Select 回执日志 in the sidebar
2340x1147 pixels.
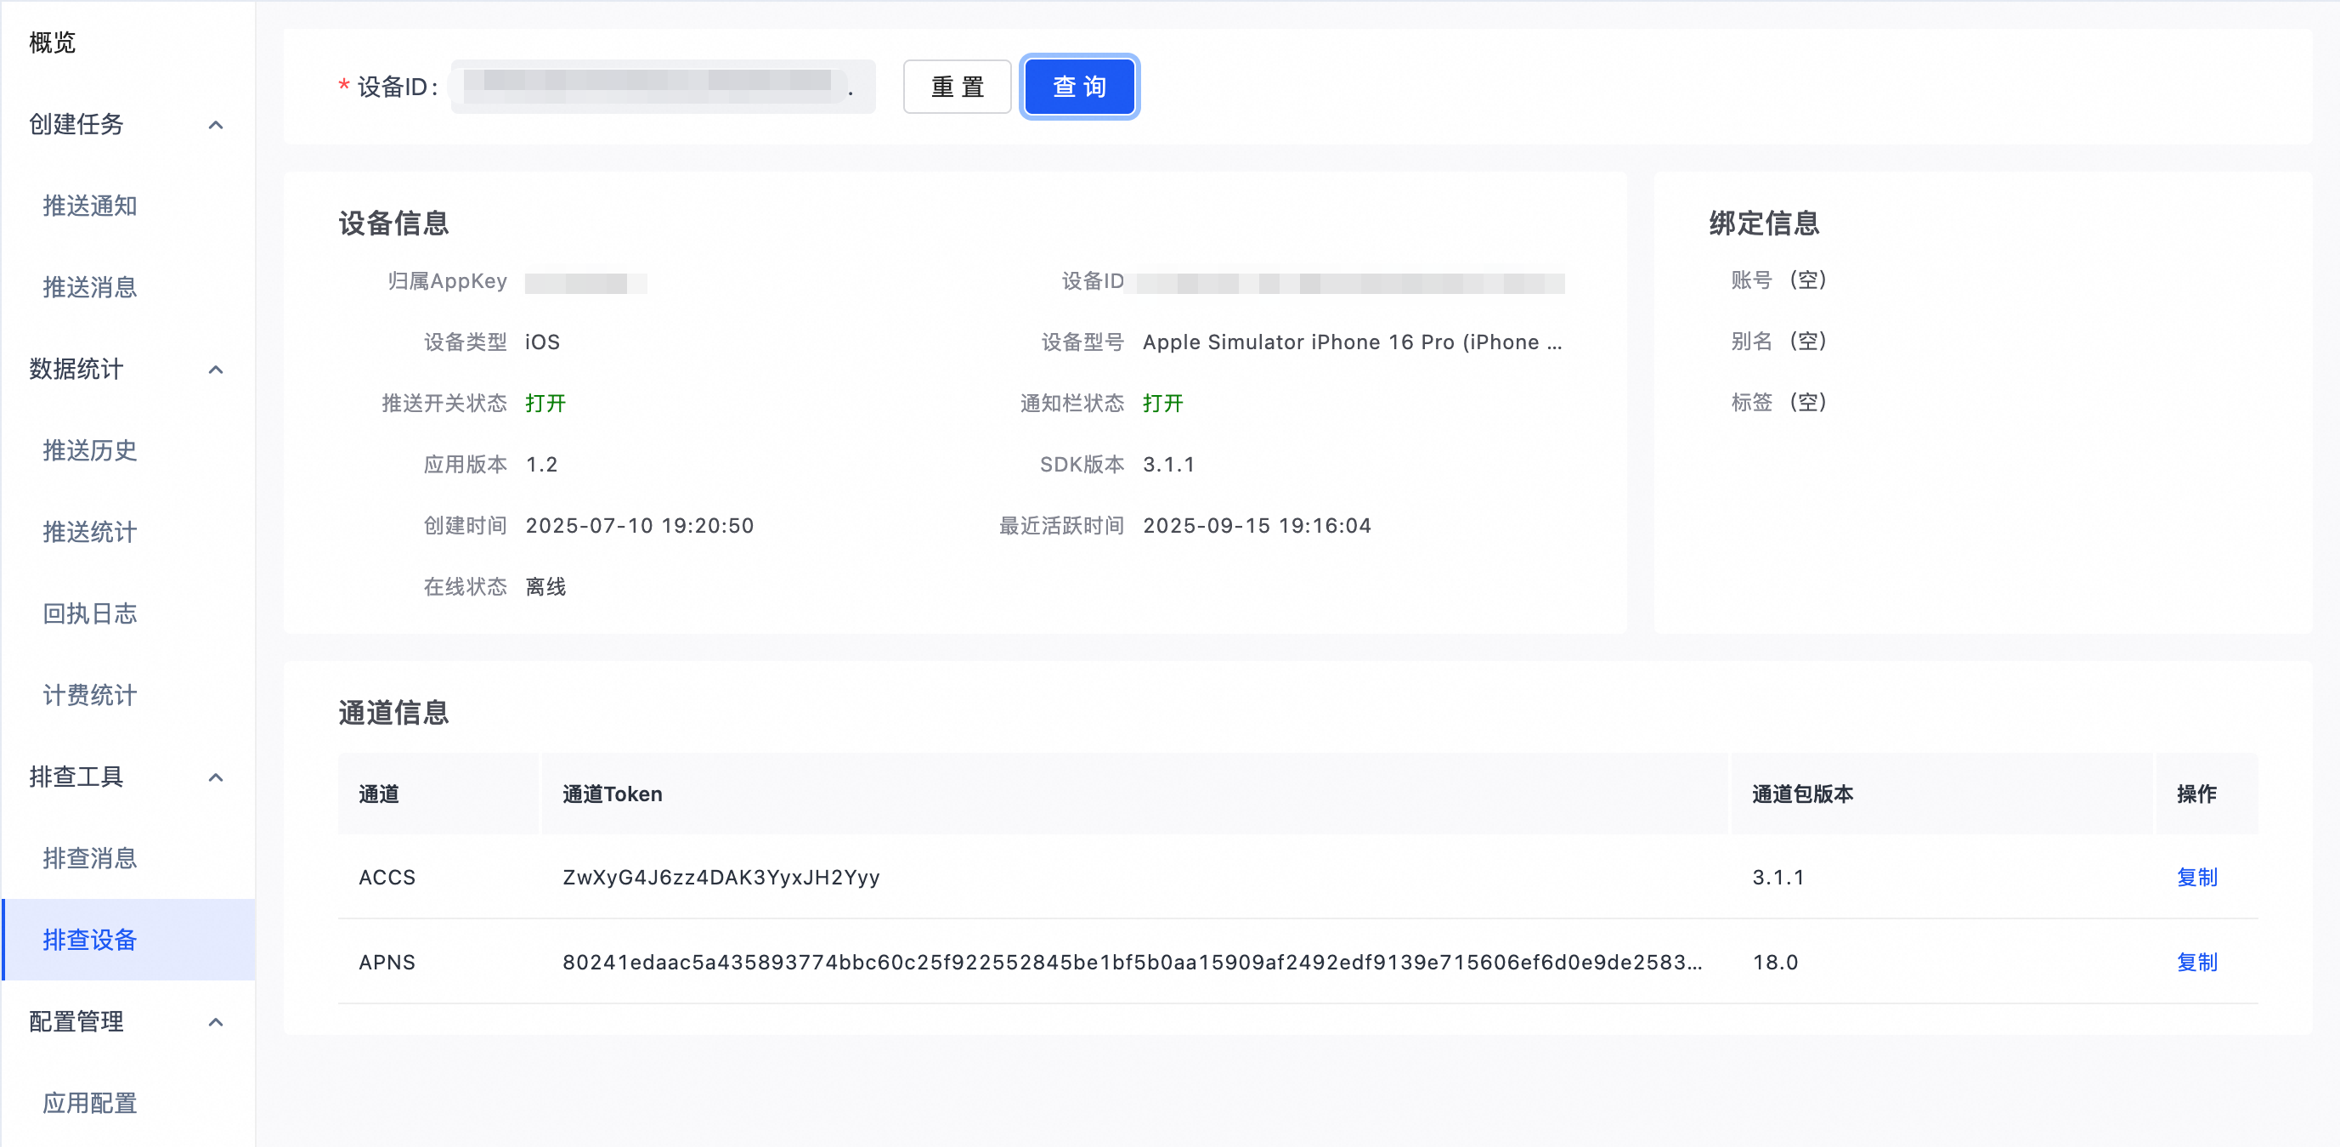tap(90, 614)
